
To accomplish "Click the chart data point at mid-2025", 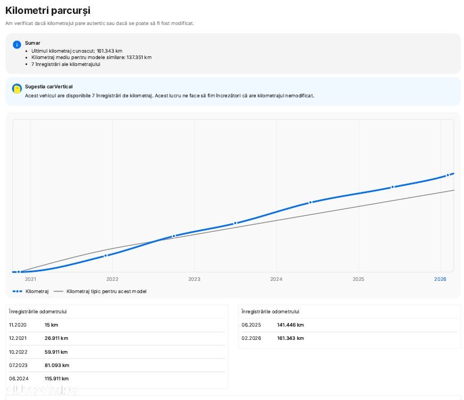I will [392, 187].
